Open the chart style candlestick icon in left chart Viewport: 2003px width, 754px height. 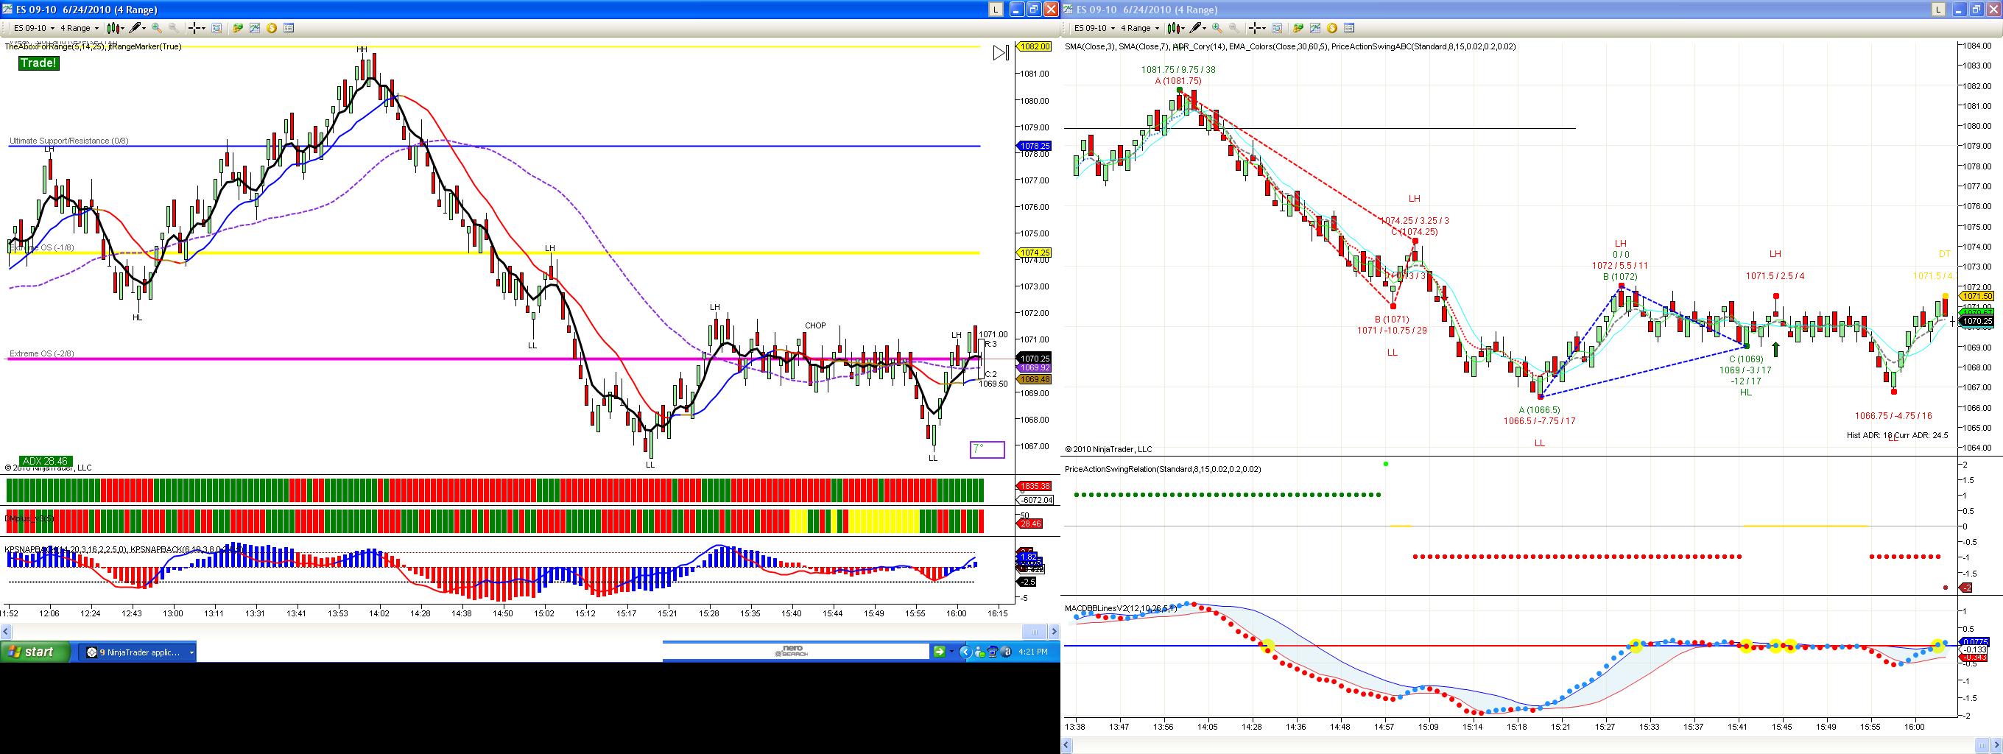click(114, 28)
